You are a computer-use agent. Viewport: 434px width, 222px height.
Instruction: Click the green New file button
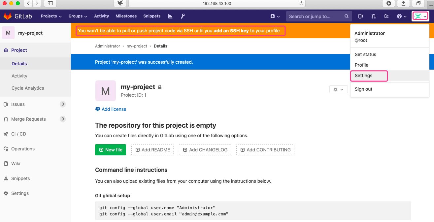coord(111,150)
